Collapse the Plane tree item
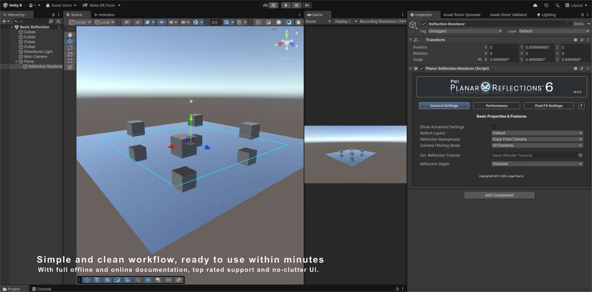 [x=16, y=62]
